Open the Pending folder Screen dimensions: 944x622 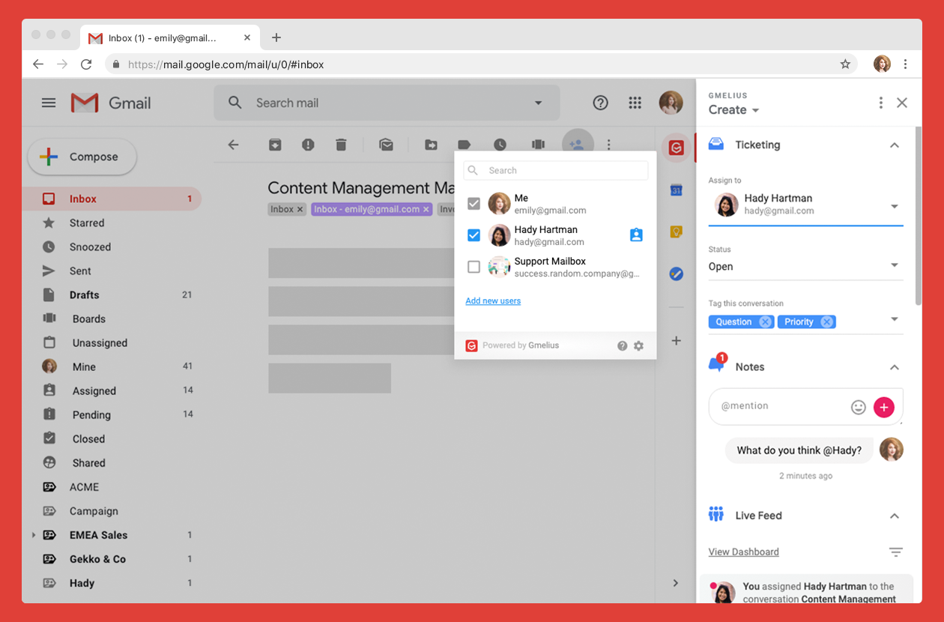click(x=91, y=414)
